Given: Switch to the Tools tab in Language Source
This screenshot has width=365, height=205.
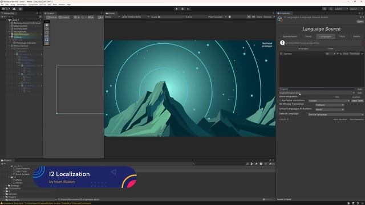Looking at the screenshot, I should (x=342, y=36).
